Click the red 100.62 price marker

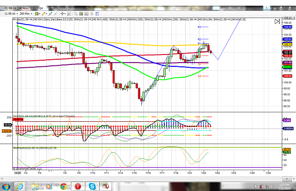coord(287,76)
